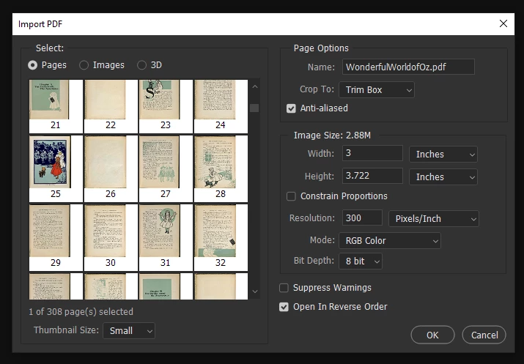The width and height of the screenshot is (524, 364).
Task: Close the Import PDF dialog
Action: 503,23
